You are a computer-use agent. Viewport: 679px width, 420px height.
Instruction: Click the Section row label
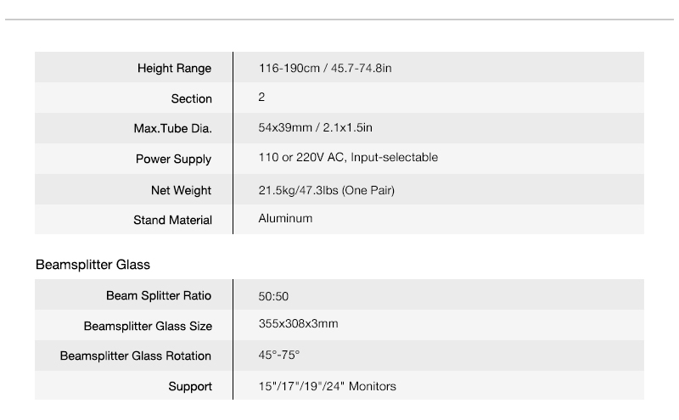(x=191, y=98)
